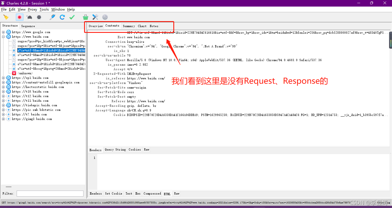392x208 pixels.
Task: Click the globe icon for www.google.com
Action: coord(9,32)
